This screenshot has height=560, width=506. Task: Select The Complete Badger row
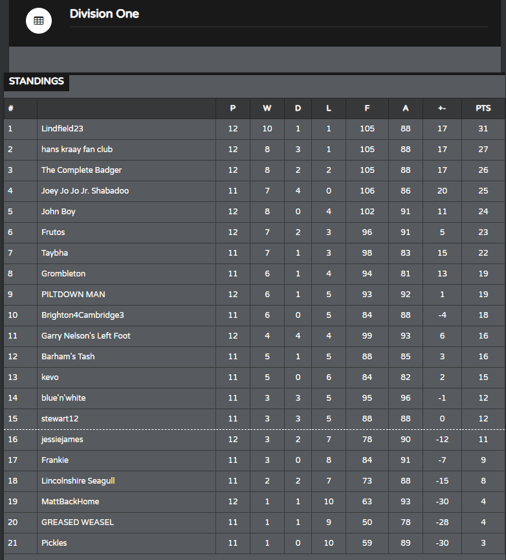click(255, 170)
